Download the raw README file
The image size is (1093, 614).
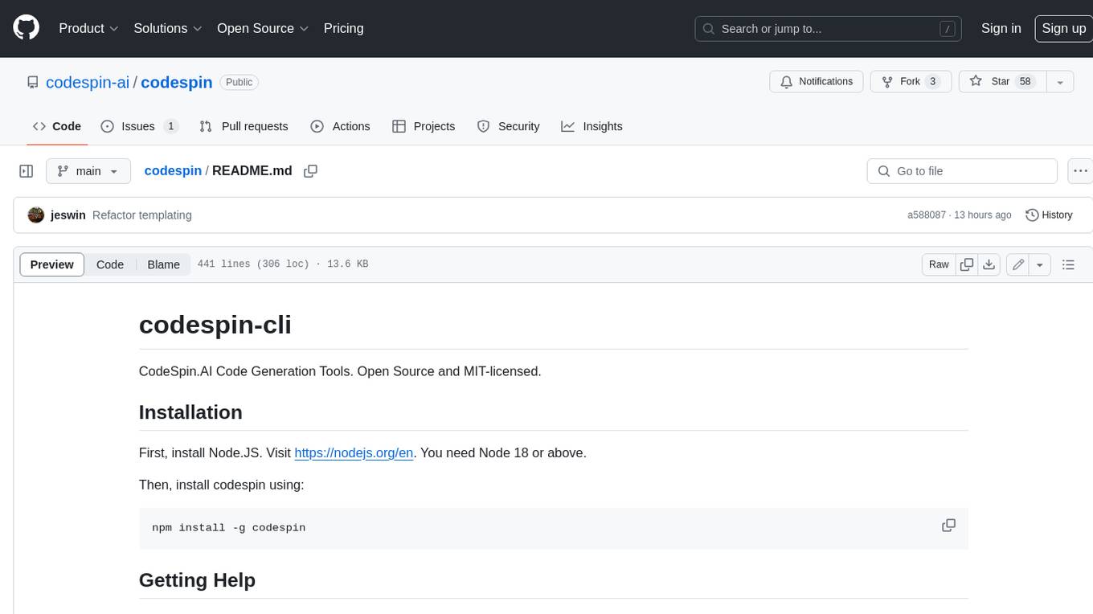989,264
